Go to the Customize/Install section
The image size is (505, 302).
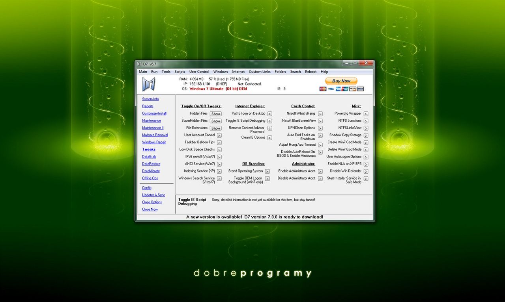pyautogui.click(x=154, y=113)
